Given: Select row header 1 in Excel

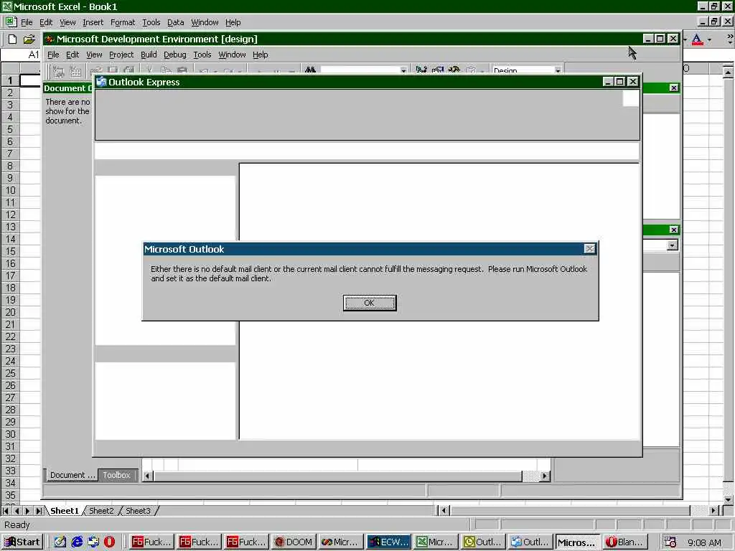Looking at the screenshot, I should tap(10, 80).
